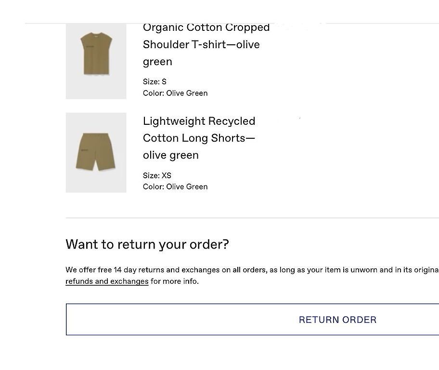439x370 pixels.
Task: Click 'olive green' line of the shorts title
Action: [171, 155]
